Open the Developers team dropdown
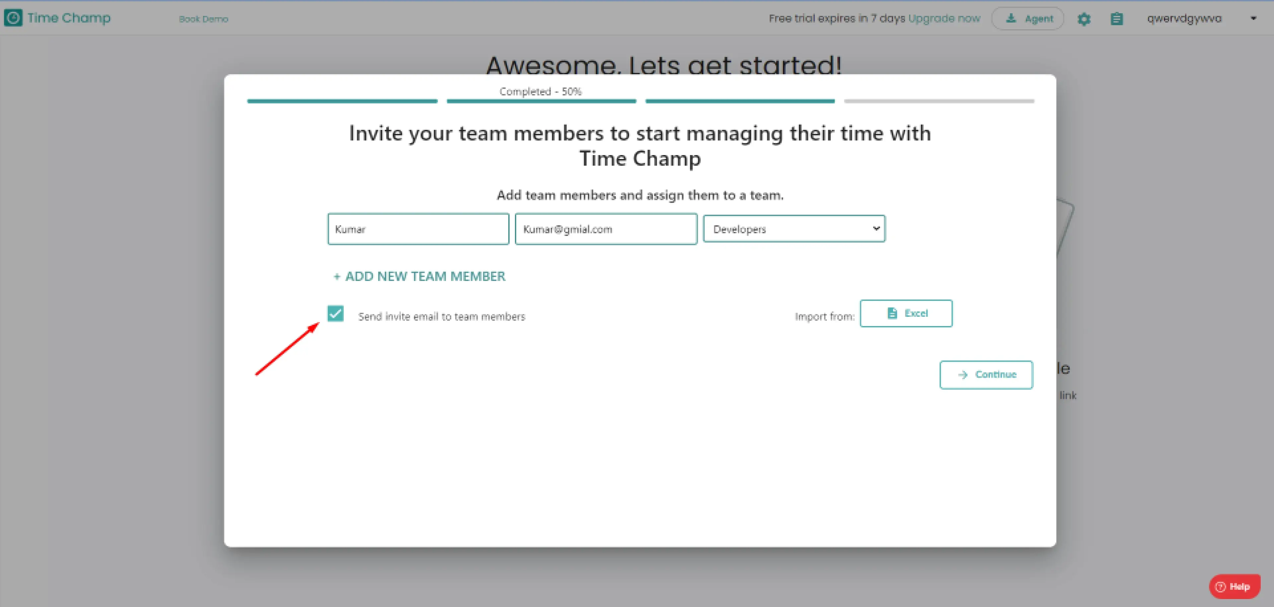The image size is (1274, 607). (794, 229)
